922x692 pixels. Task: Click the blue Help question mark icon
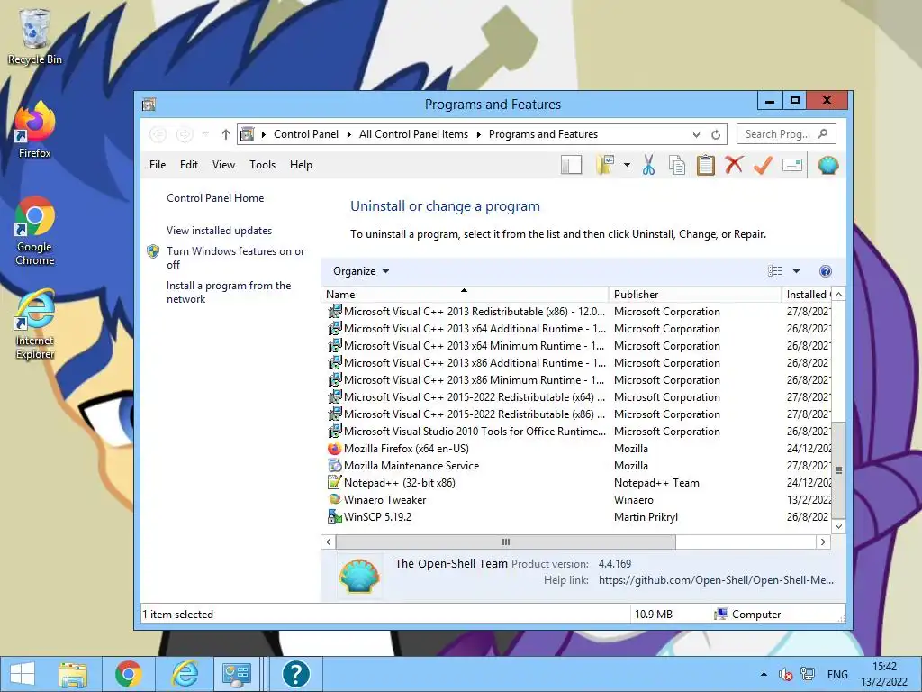(x=825, y=271)
